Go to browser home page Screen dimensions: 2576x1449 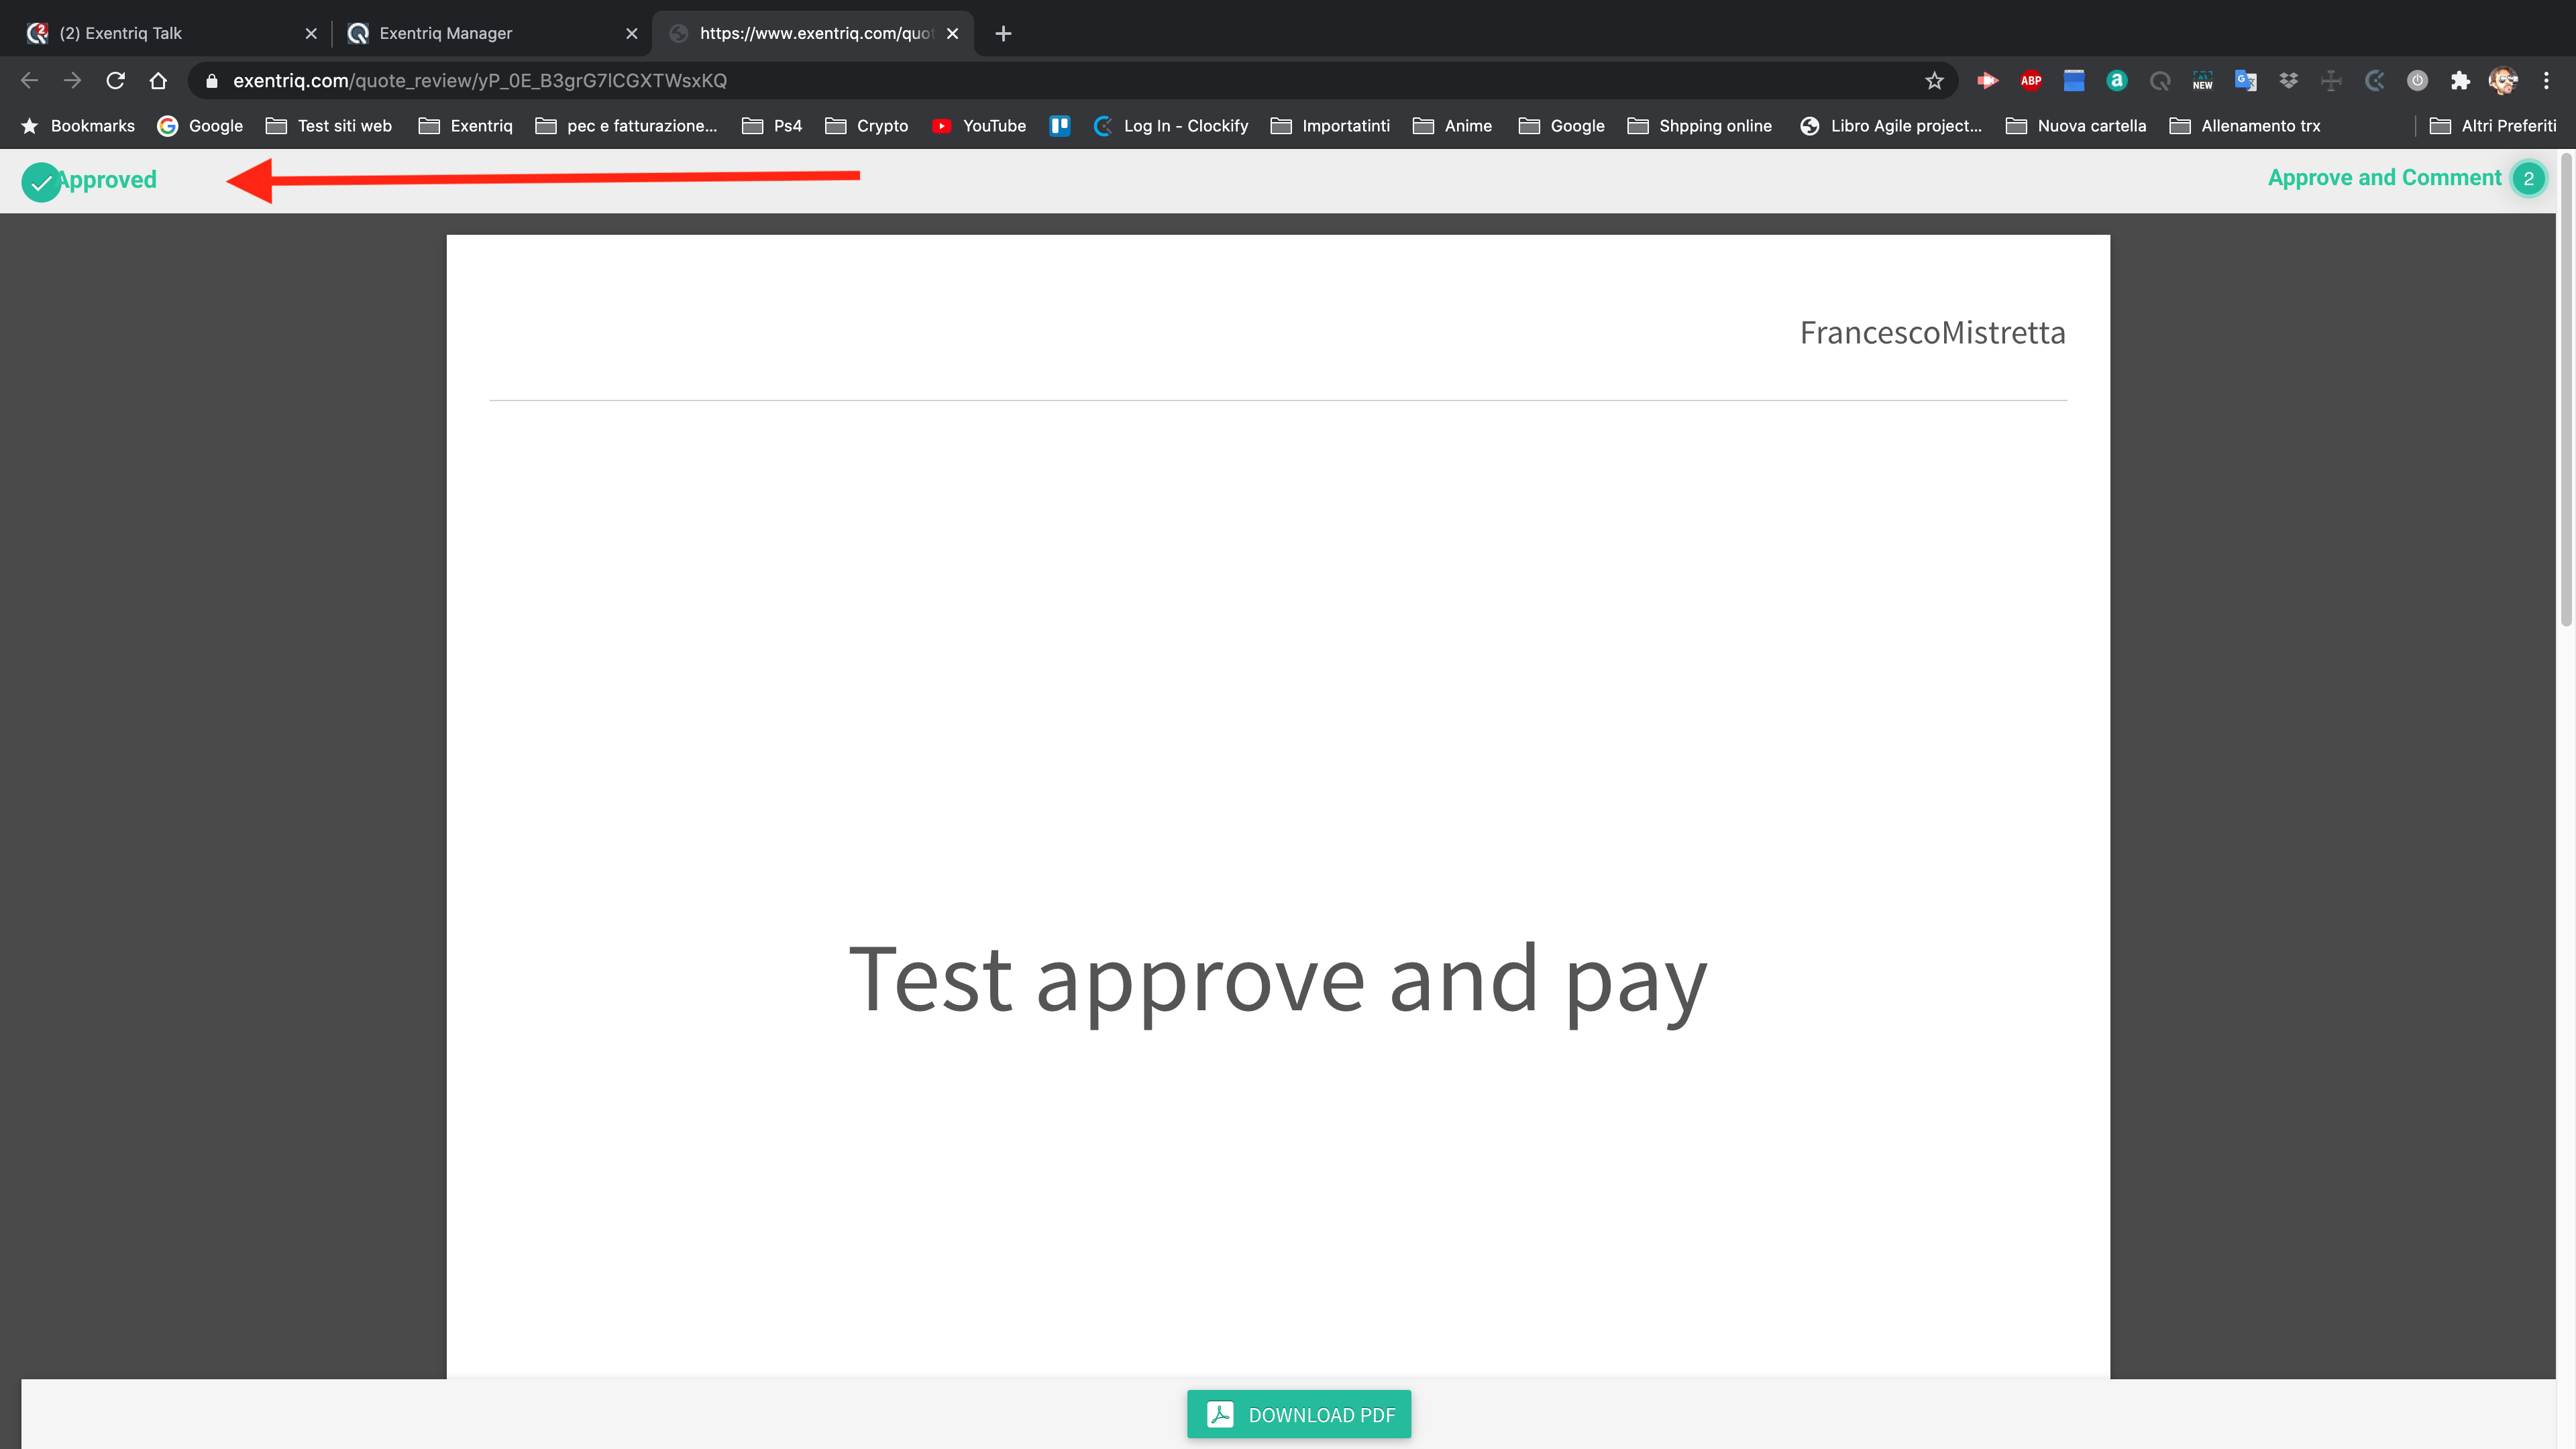click(158, 81)
